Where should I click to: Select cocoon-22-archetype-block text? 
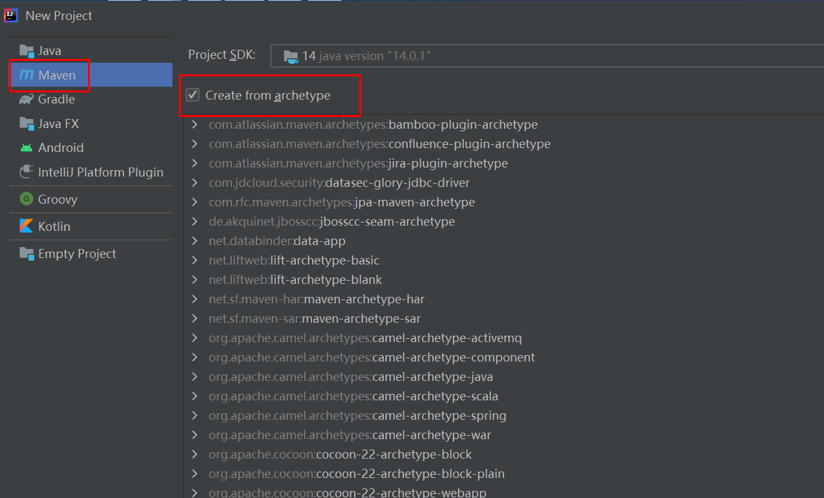pyautogui.click(x=341, y=455)
